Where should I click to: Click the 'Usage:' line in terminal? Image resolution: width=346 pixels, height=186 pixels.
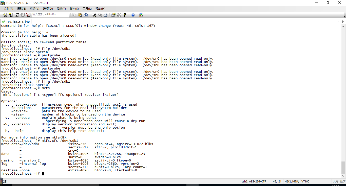[x=7, y=91]
